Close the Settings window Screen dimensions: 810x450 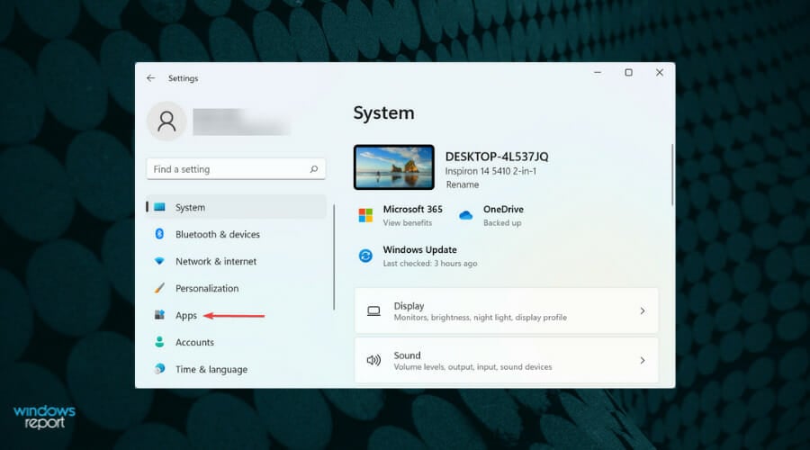(659, 72)
